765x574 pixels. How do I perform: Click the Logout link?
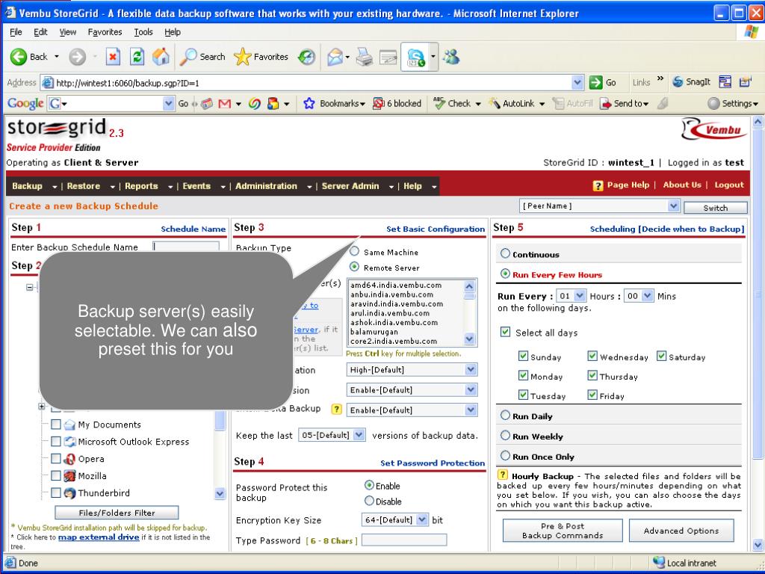tap(729, 185)
